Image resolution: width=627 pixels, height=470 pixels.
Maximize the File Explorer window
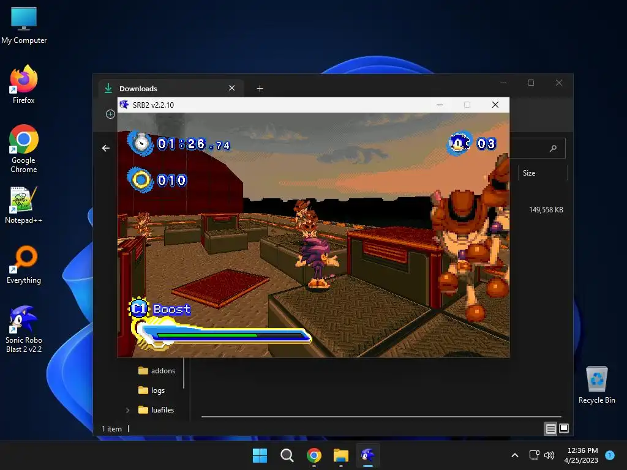click(531, 83)
